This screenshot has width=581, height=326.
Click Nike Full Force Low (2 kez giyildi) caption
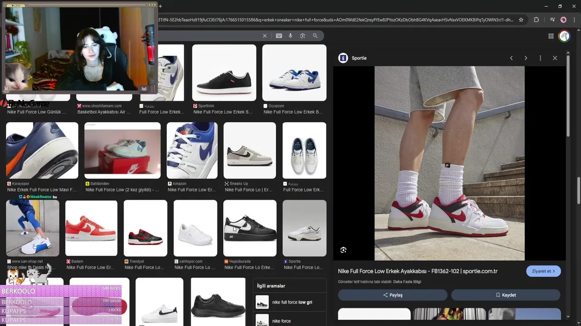[122, 190]
